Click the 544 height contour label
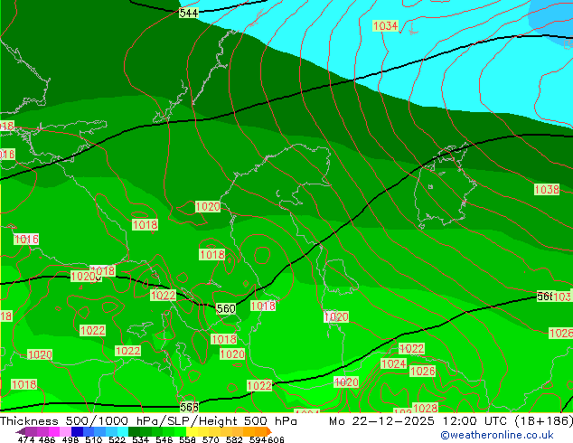 [189, 14]
